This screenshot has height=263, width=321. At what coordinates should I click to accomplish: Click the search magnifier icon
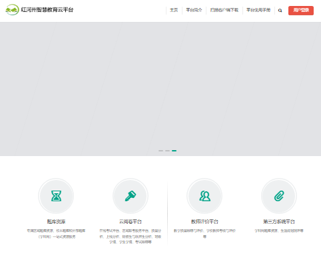click(x=280, y=11)
